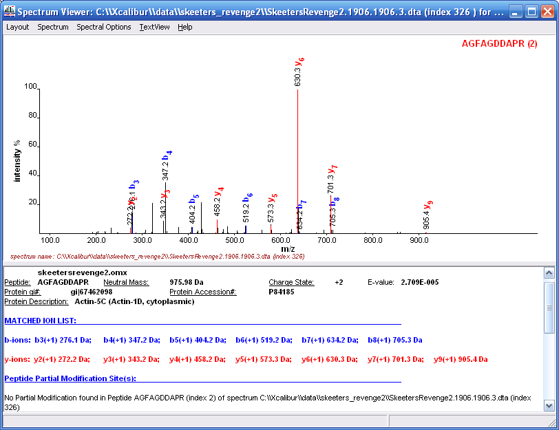Click the scroll up arrow in text panel
The height and width of the screenshot is (430, 559).
(x=549, y=273)
